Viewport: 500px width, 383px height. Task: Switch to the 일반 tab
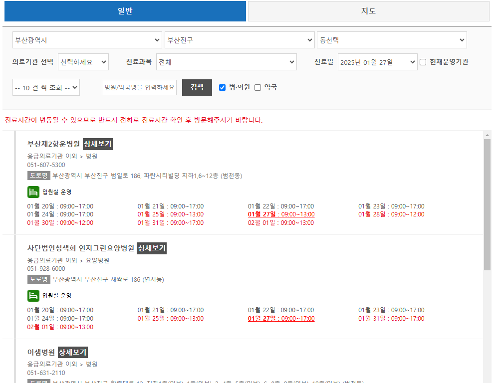coord(125,11)
